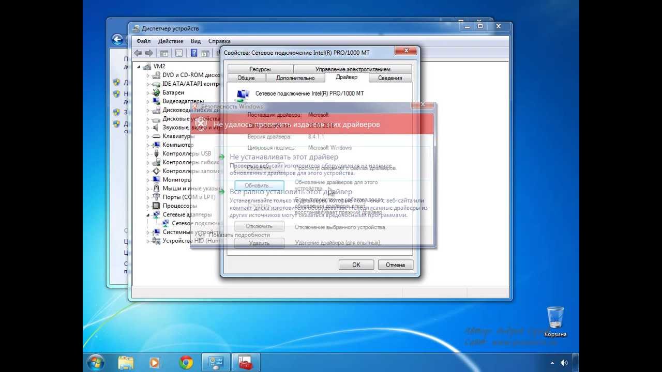Screen dimensions: 662x372
Task: Switch to the Общие tab
Action: pos(246,78)
